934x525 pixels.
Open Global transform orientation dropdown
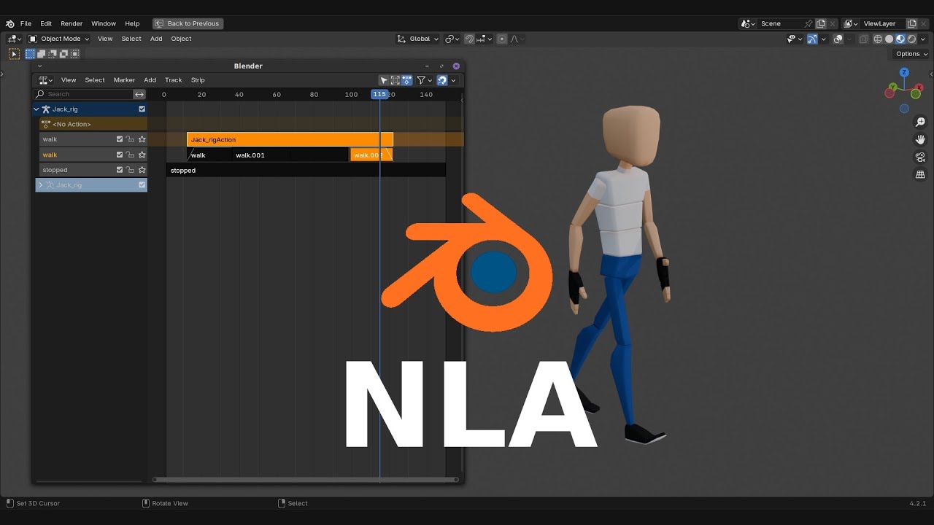click(418, 39)
